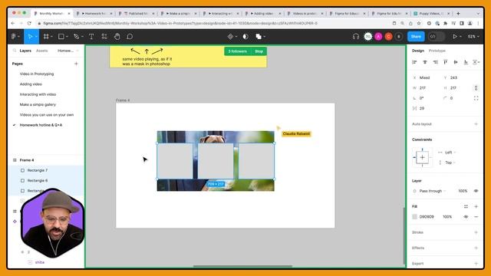Viewport: 491px width, 276px height.
Task: Click the blue Share button
Action: click(x=416, y=37)
